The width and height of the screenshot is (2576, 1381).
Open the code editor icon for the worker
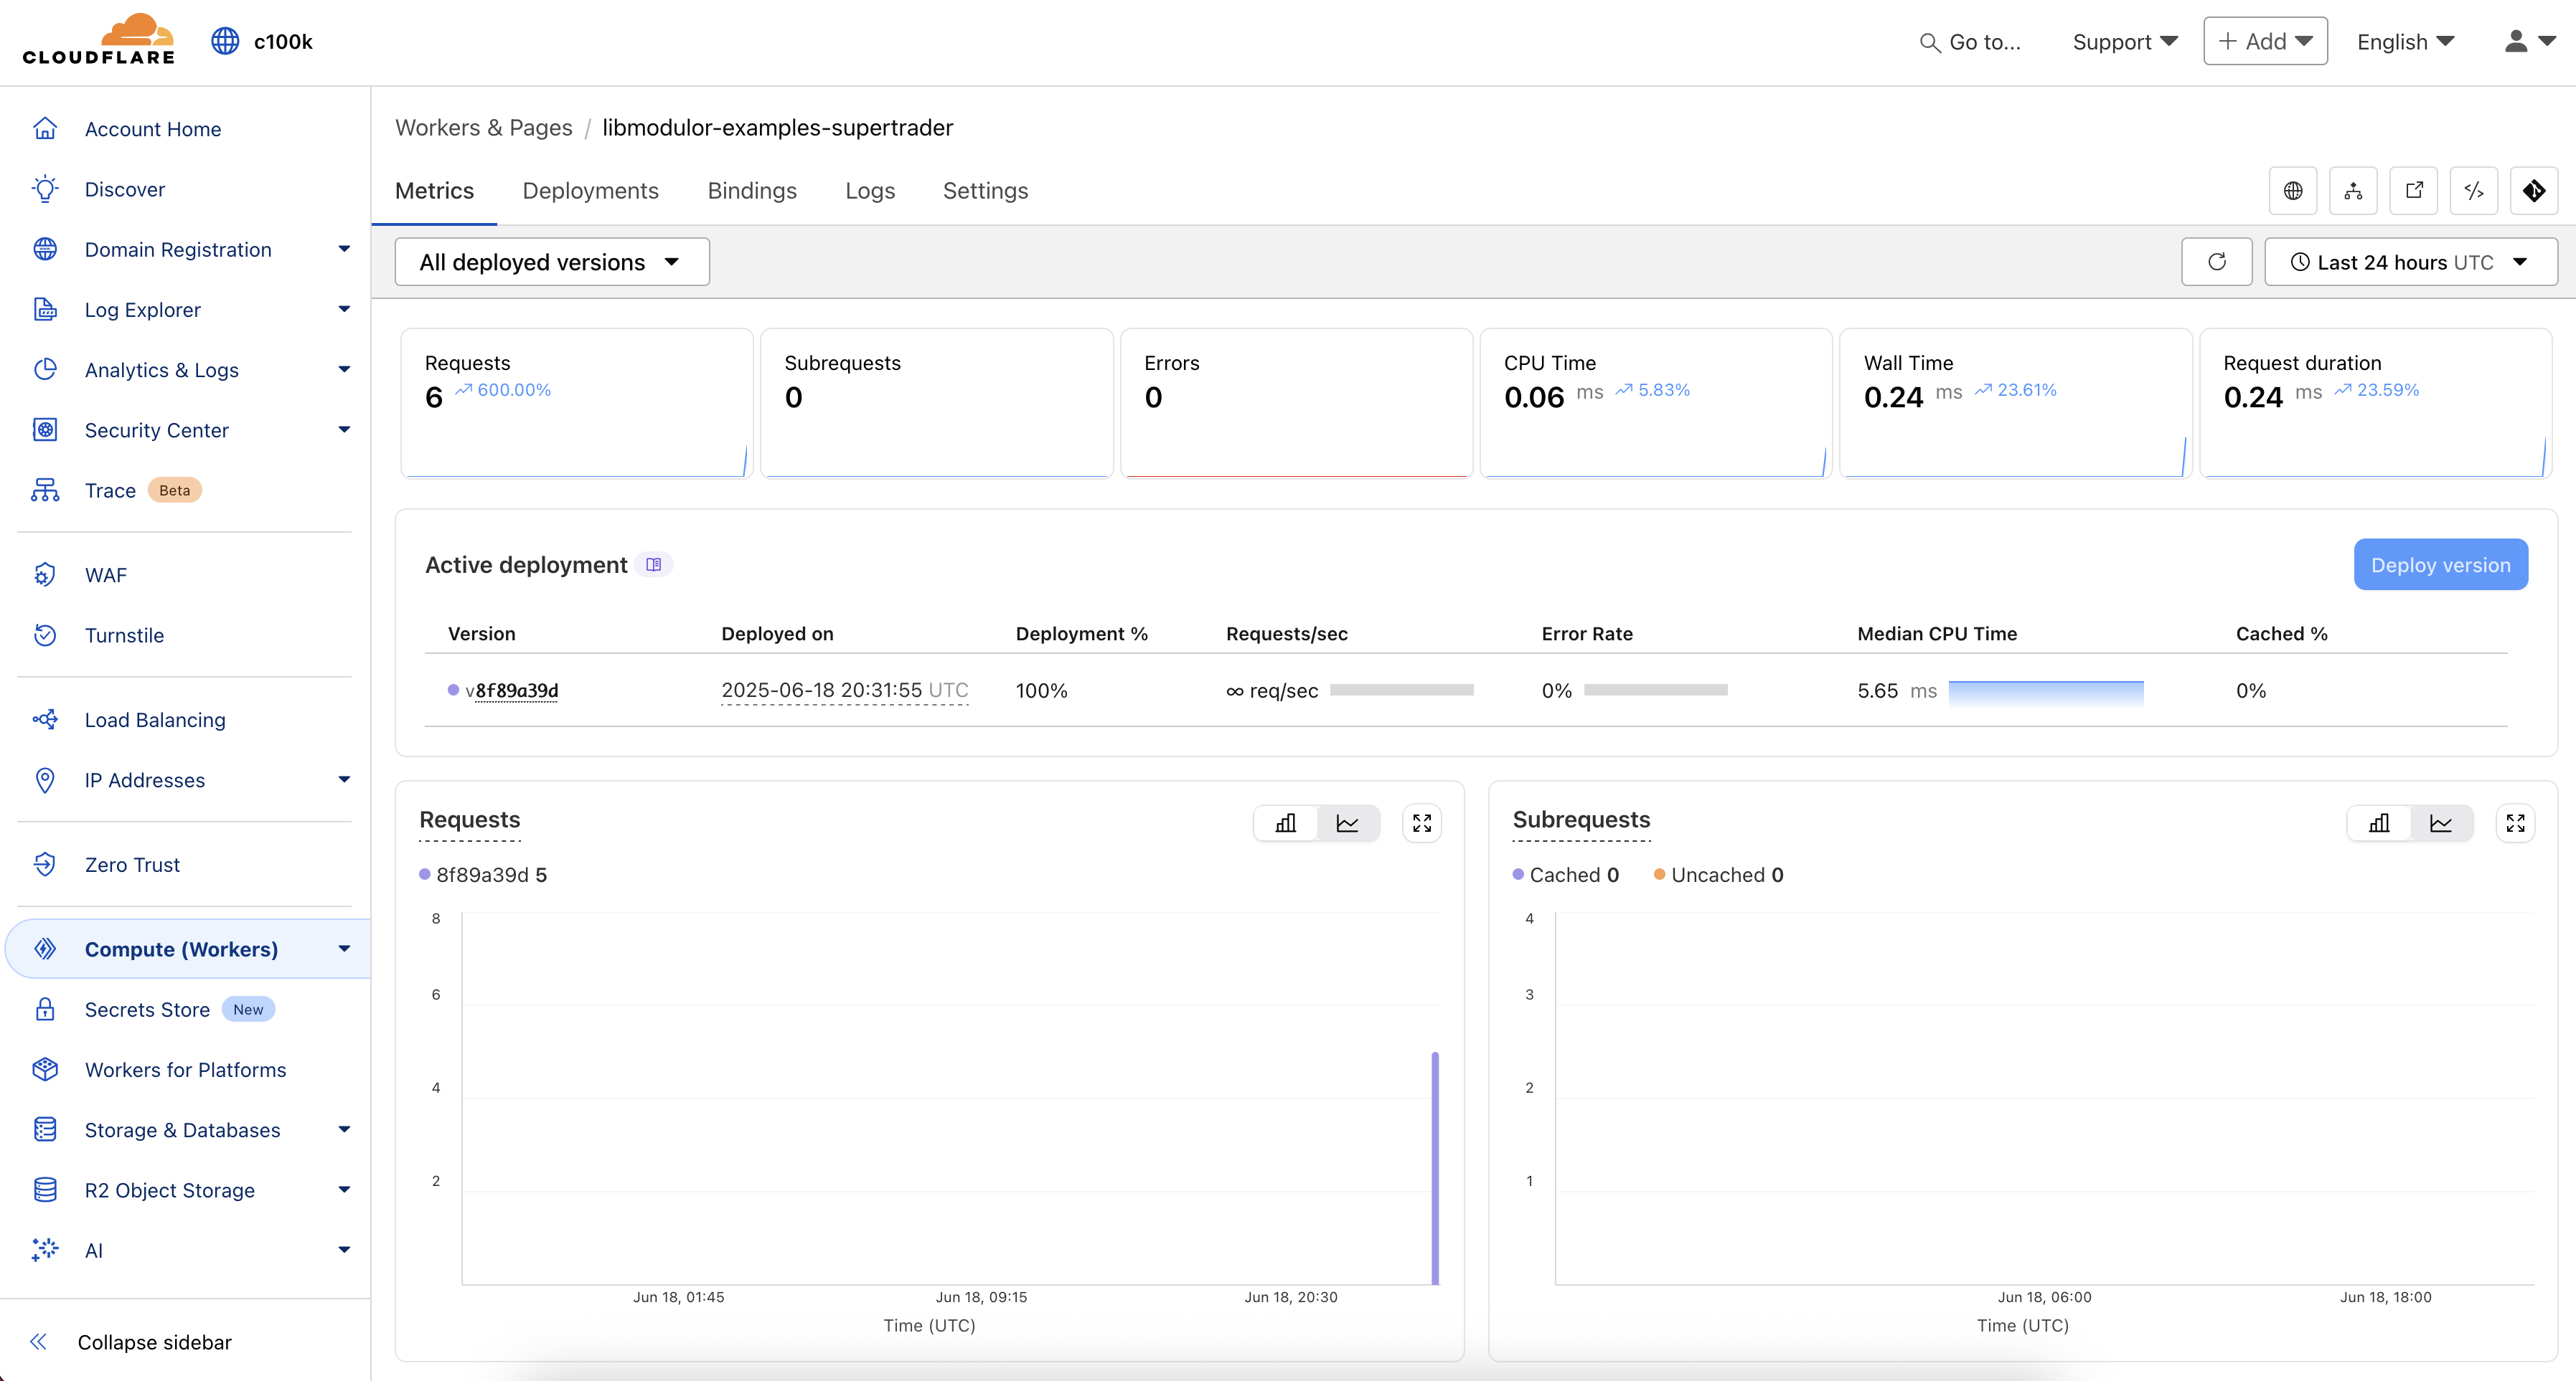pyautogui.click(x=2473, y=190)
